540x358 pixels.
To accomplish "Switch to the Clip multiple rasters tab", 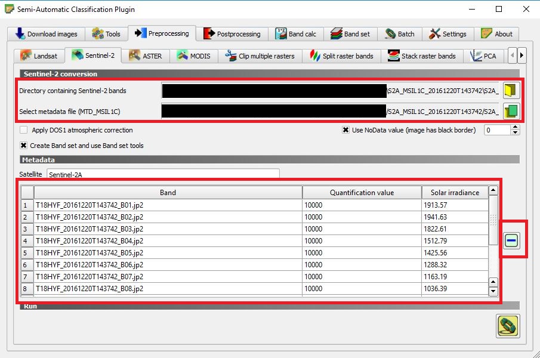I will coord(260,56).
